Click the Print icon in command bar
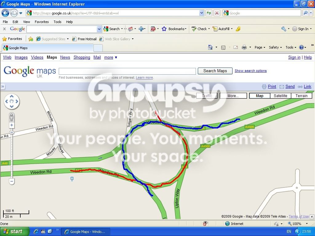The width and height of the screenshot is (315, 236). [x=244, y=47]
